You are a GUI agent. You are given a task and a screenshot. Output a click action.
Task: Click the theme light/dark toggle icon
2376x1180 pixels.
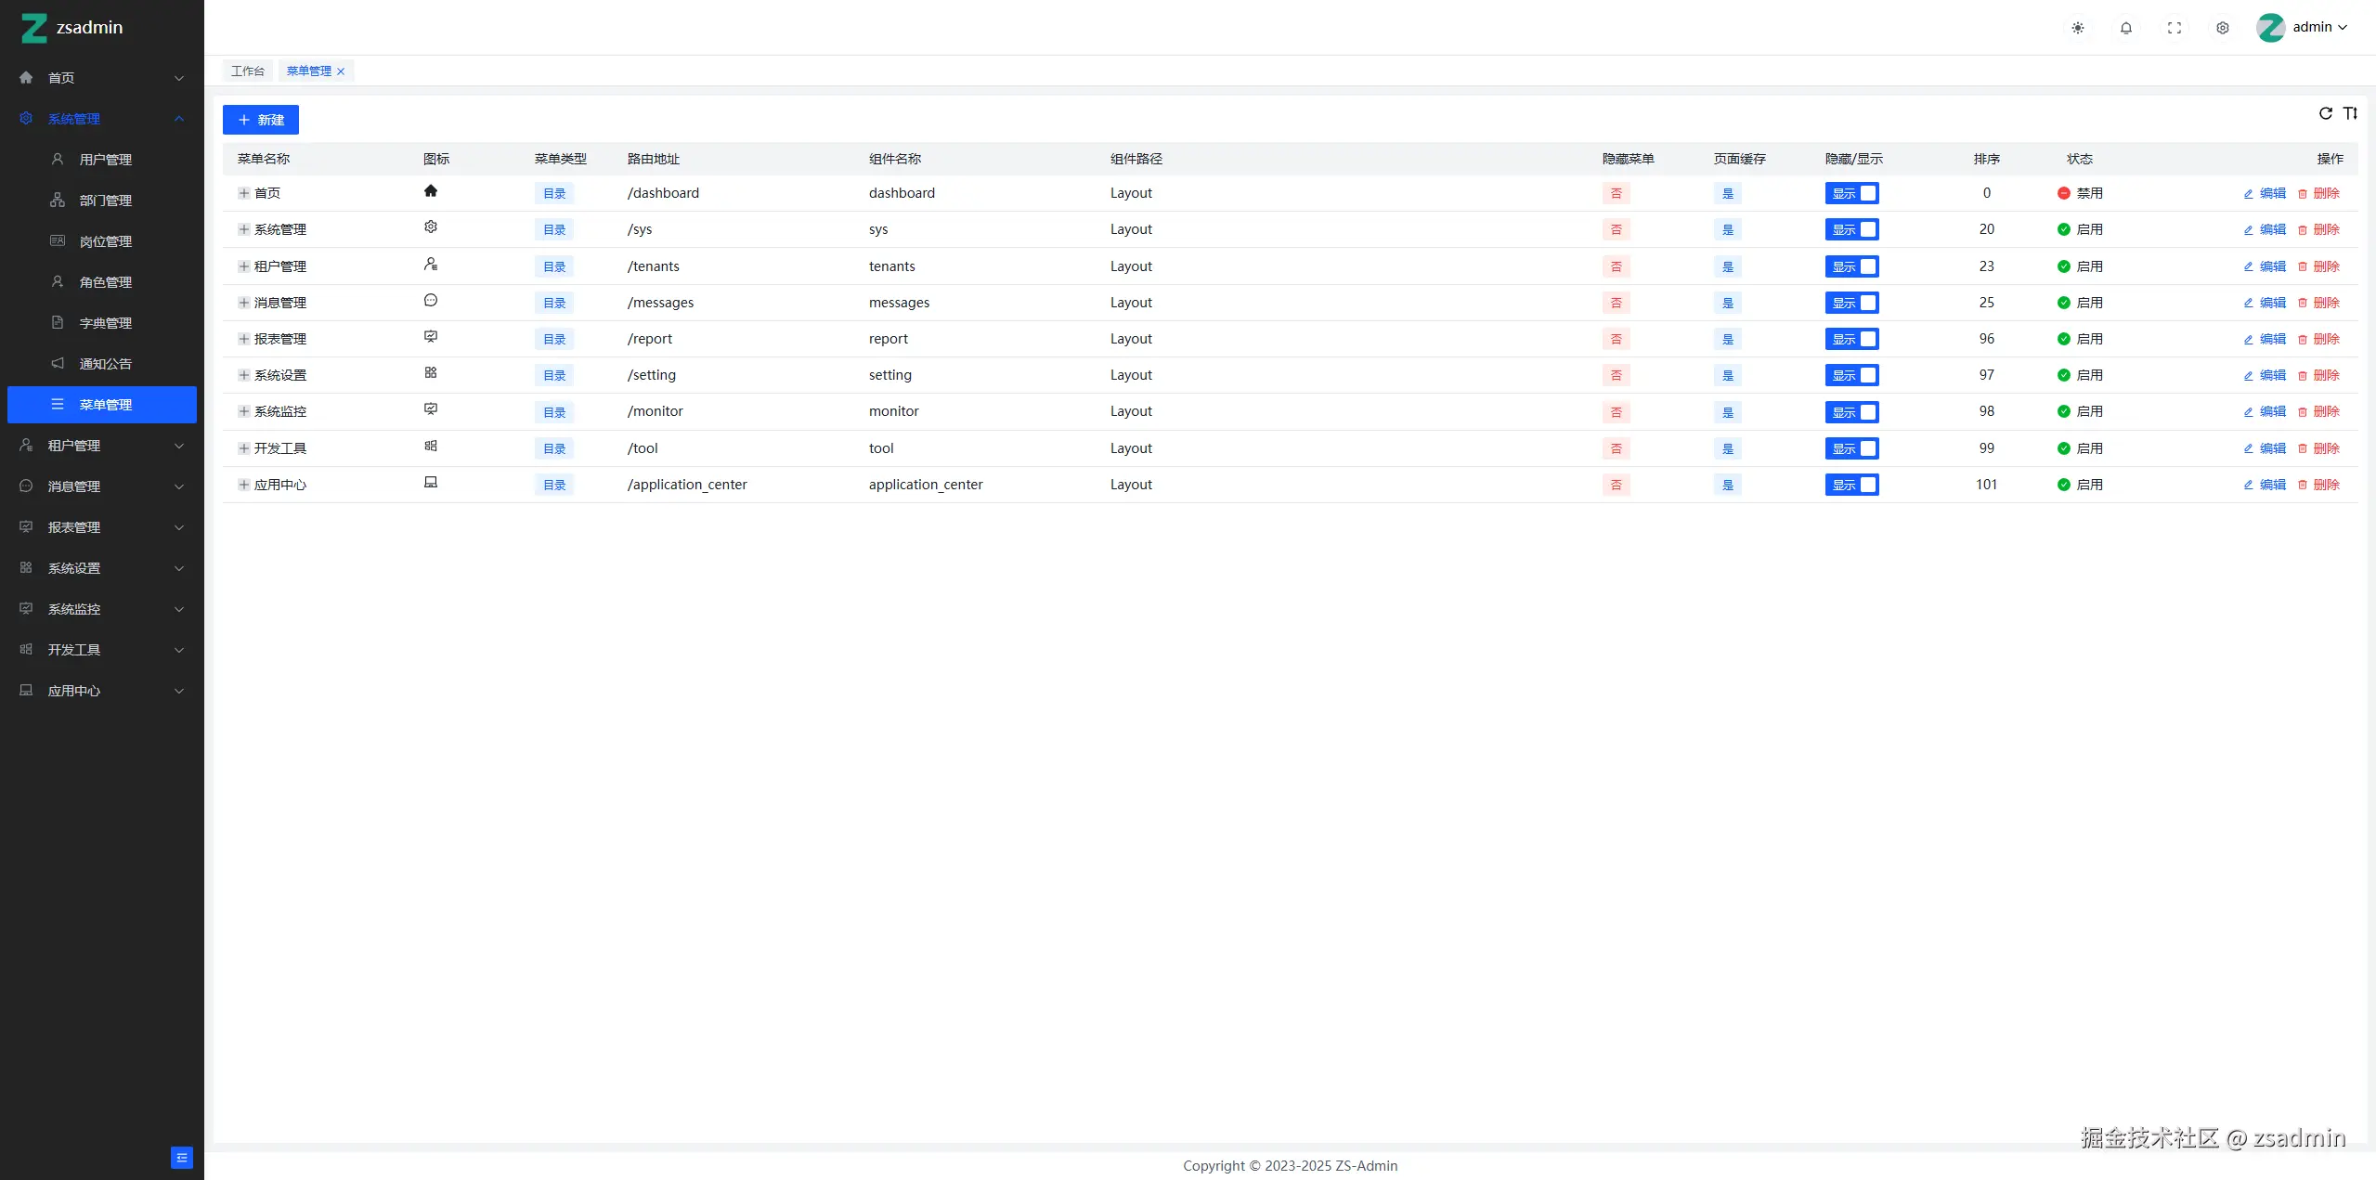[x=2077, y=28]
